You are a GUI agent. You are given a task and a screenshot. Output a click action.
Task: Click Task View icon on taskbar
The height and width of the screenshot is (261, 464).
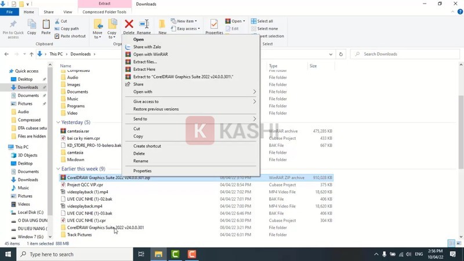coord(141,254)
